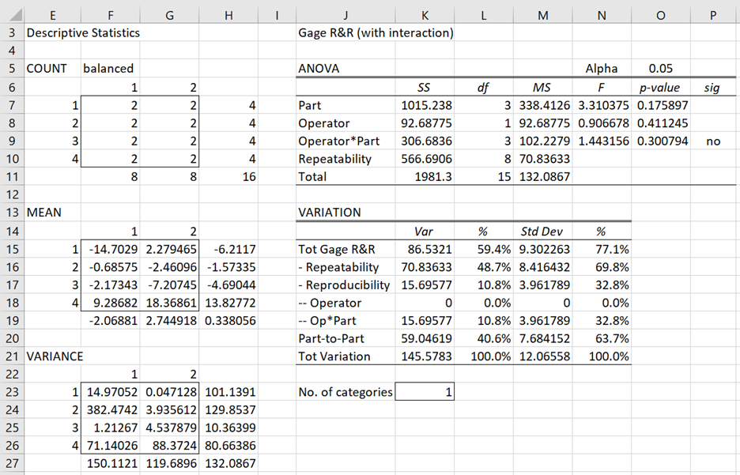Click the grand mean 0.338056
This screenshot has width=740, height=475.
click(228, 321)
